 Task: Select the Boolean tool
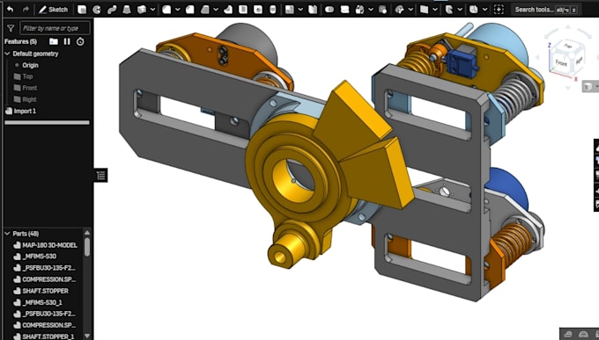329,10
